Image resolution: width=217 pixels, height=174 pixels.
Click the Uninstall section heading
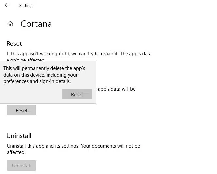[19, 136]
